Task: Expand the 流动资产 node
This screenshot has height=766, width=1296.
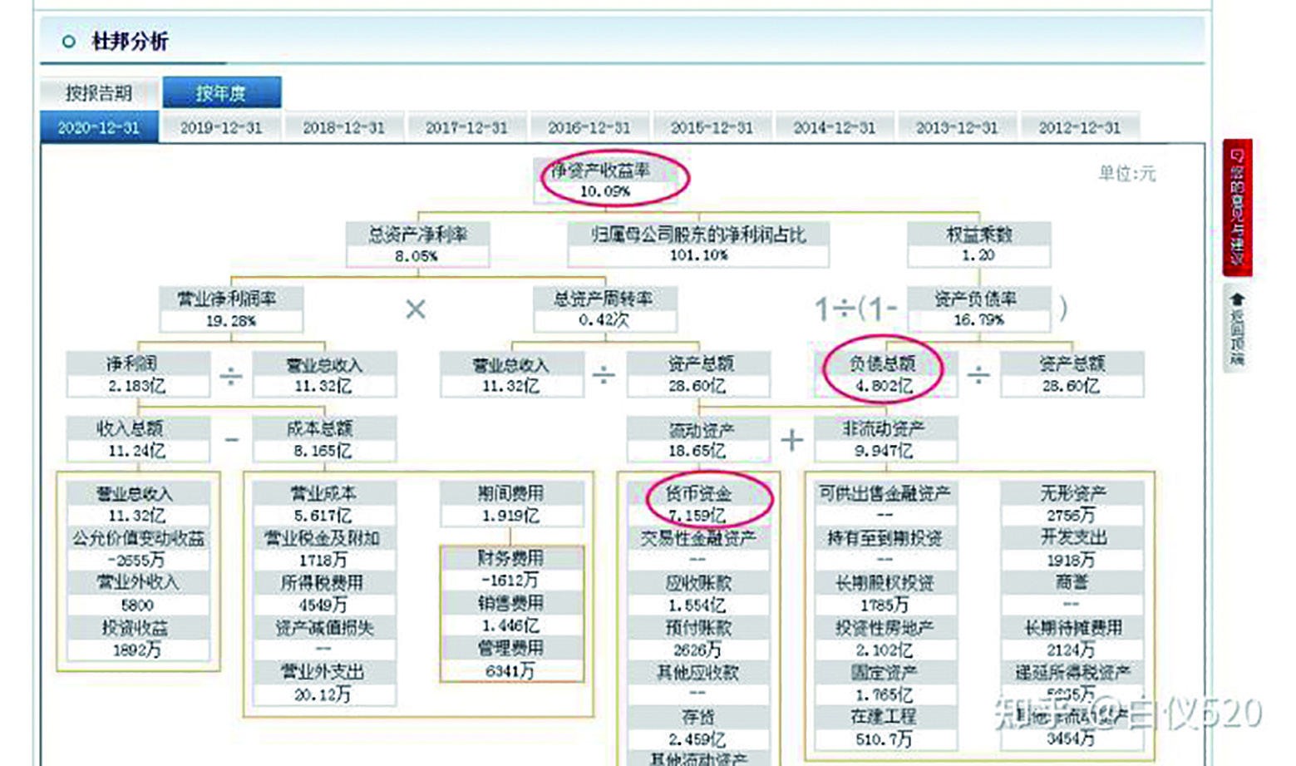Action: coord(701,439)
